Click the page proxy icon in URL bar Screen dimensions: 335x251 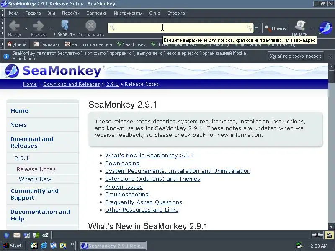point(112,28)
